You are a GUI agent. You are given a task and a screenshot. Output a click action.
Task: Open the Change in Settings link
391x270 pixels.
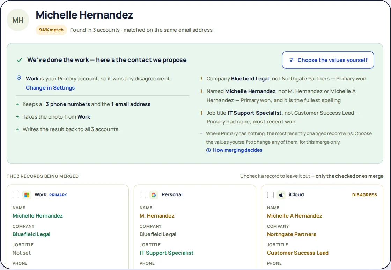pos(50,88)
